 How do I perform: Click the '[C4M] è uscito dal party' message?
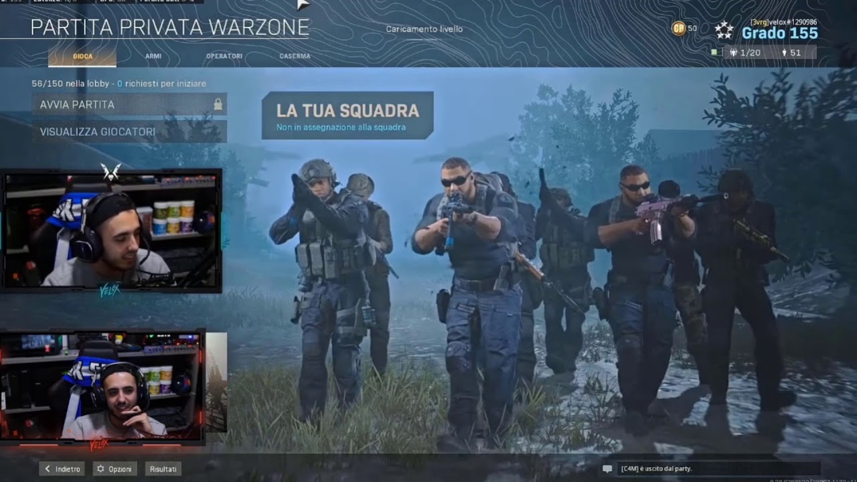(656, 469)
